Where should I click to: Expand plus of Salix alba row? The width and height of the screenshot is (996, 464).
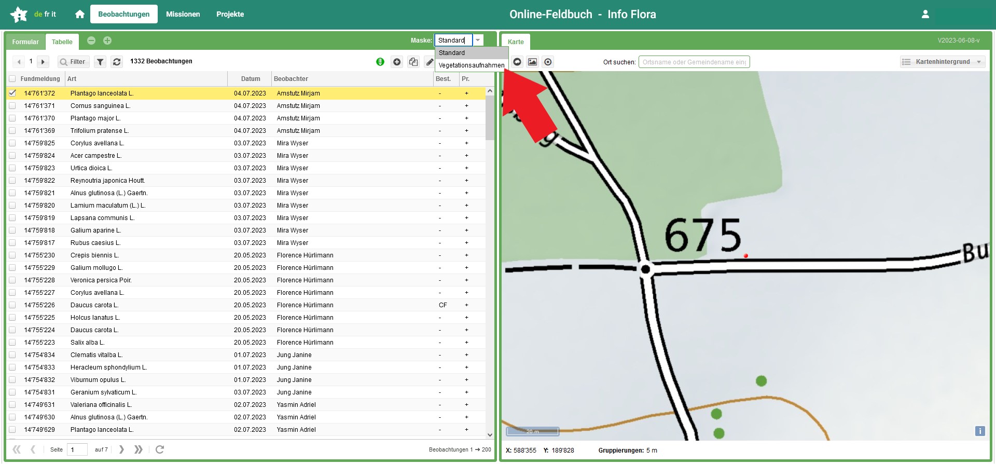click(466, 343)
